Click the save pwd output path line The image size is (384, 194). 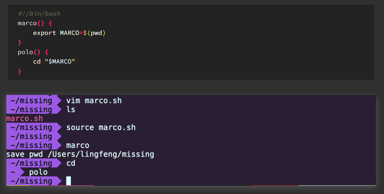tap(80, 154)
